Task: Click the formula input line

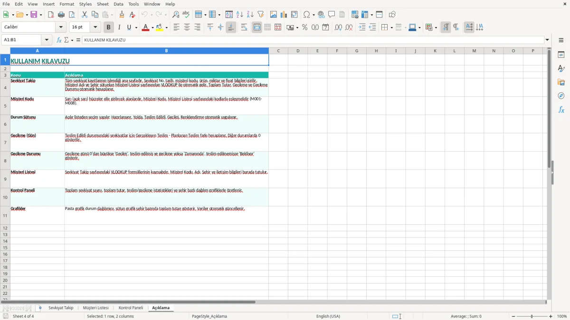Action: (x=313, y=40)
